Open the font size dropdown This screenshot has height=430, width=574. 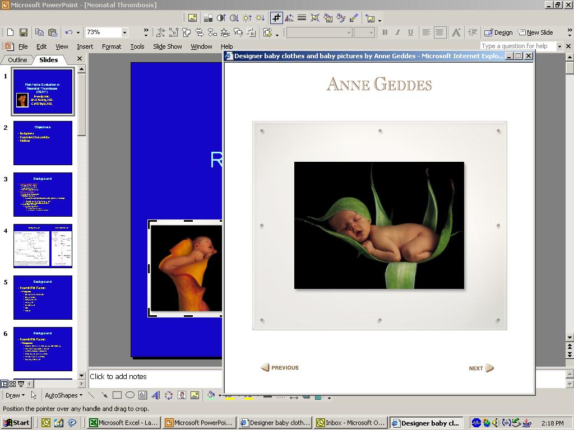tap(371, 32)
